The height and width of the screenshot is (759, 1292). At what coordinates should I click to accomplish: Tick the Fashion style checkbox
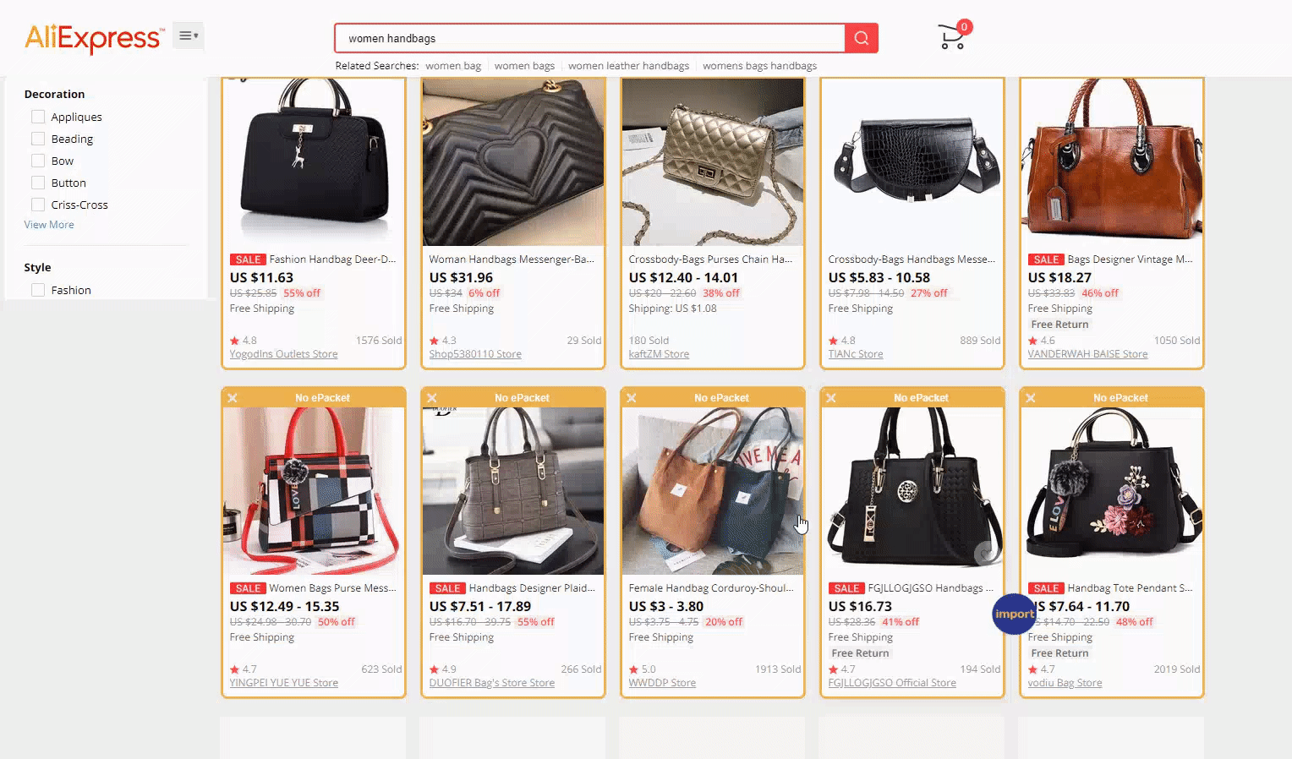(38, 290)
